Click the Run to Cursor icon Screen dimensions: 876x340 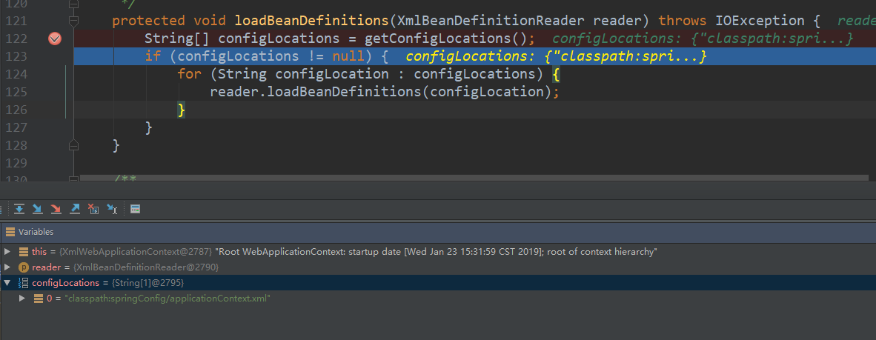[112, 209]
